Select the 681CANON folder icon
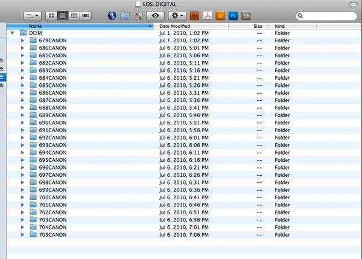The image size is (362, 259). point(33,55)
